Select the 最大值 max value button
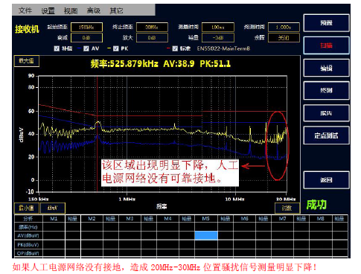Screen dimensions: 361x274 click(x=26, y=61)
